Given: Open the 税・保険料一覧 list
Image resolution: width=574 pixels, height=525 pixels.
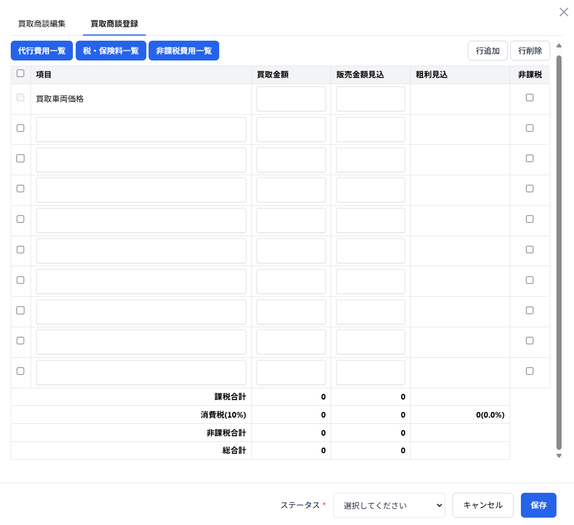Looking at the screenshot, I should (x=111, y=50).
